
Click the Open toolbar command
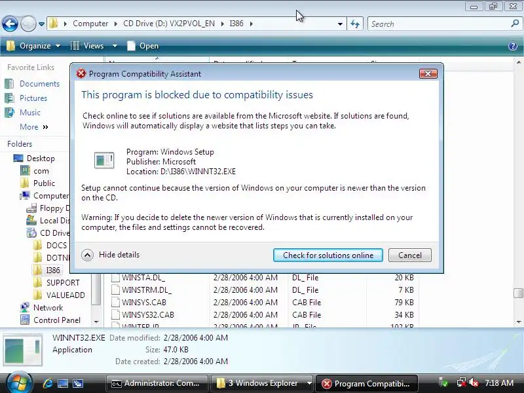click(x=143, y=46)
